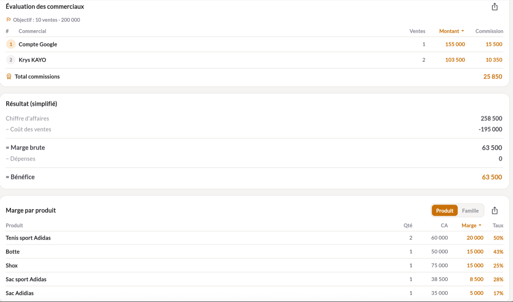The height and width of the screenshot is (302, 513).
Task: Select the Shox product row
Action: coord(255,265)
